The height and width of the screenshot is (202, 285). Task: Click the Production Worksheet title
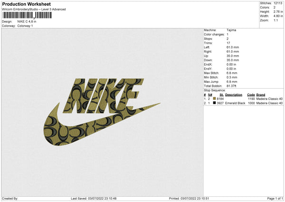(26, 4)
